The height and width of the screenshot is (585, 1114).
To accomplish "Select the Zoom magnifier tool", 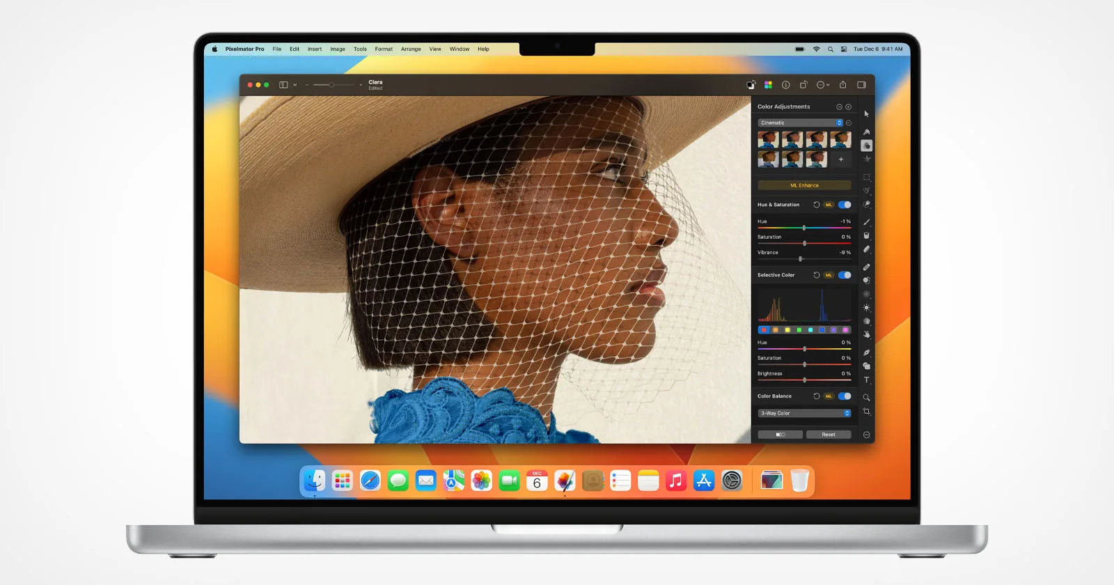I will (866, 398).
